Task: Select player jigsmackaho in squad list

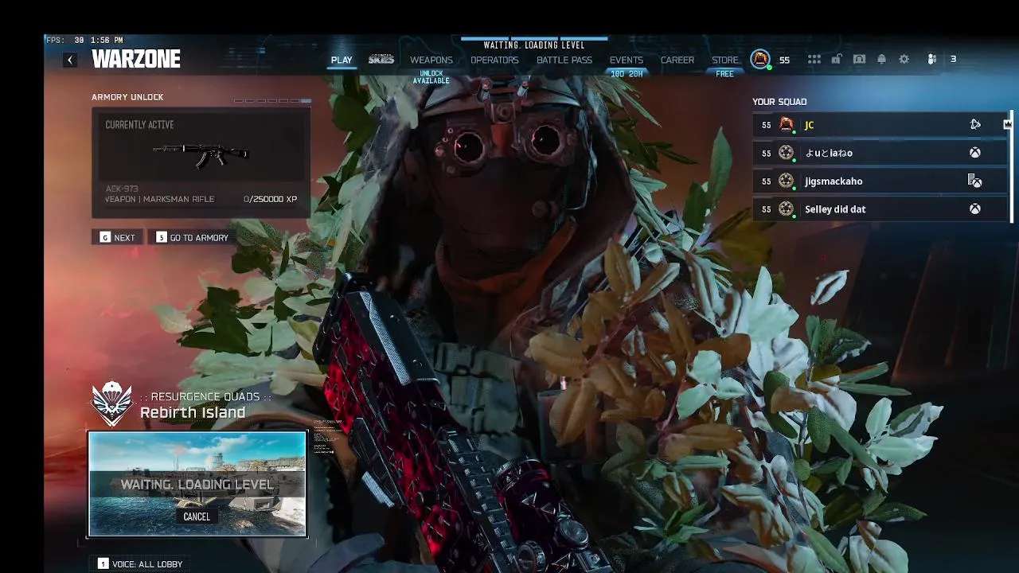Action: point(880,181)
